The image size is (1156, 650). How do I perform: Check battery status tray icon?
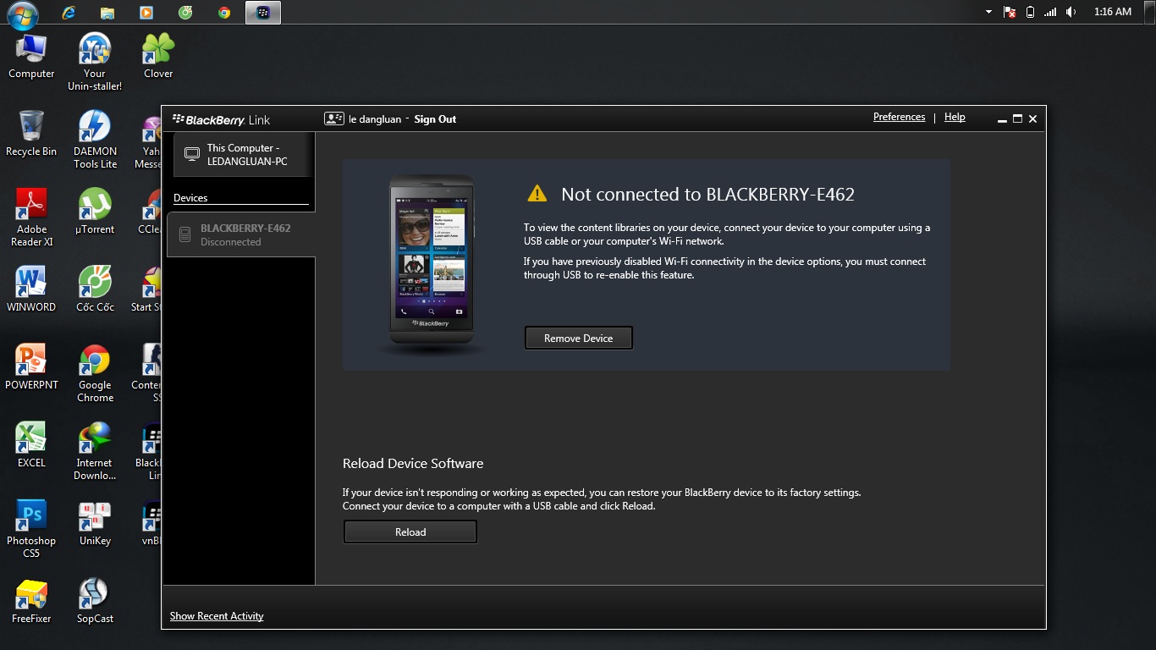(1030, 12)
